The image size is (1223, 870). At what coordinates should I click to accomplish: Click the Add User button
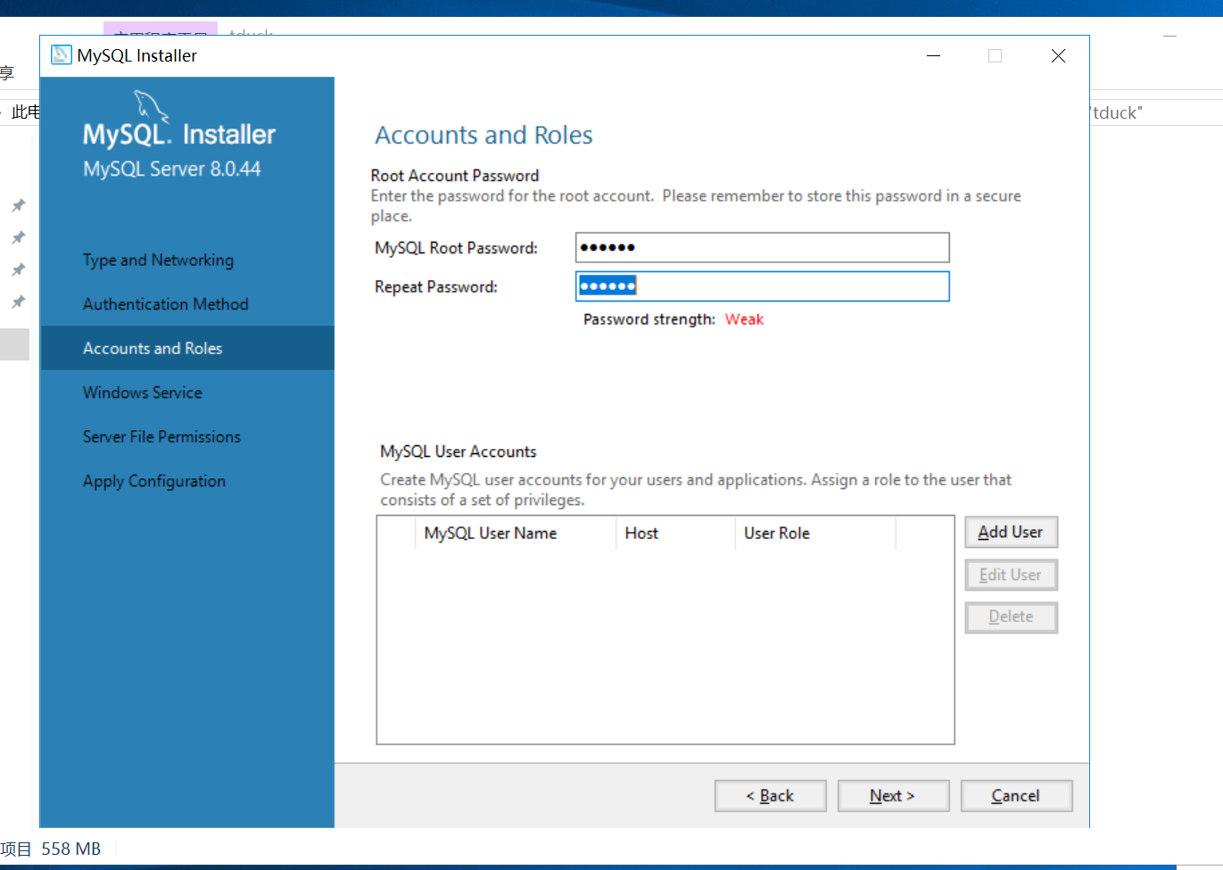tap(1012, 532)
